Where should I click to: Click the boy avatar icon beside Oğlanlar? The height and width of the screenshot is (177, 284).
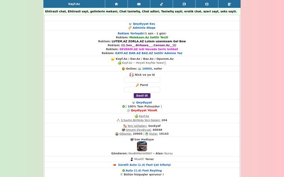(x=117, y=134)
